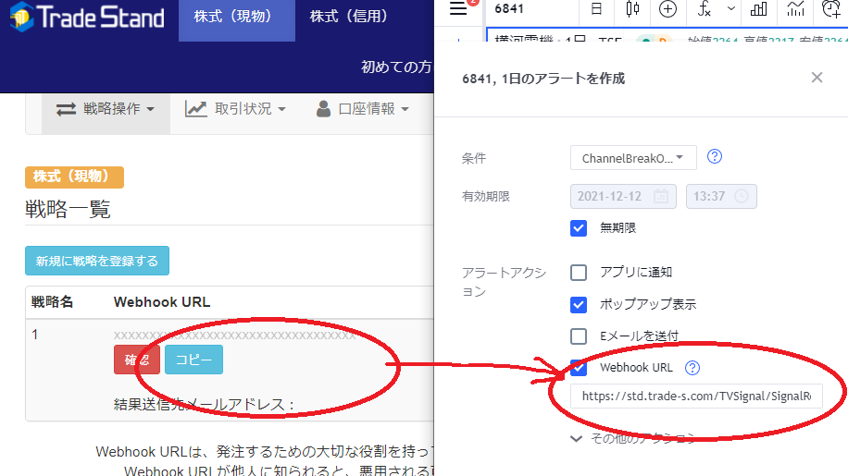Screen dimensions: 848x476
Task: Open the indicator templates chart icon
Action: tap(795, 8)
